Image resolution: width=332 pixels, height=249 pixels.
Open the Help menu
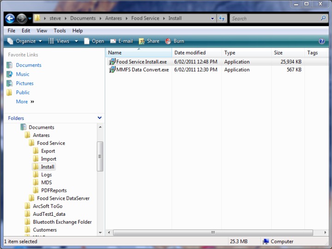[x=77, y=31]
